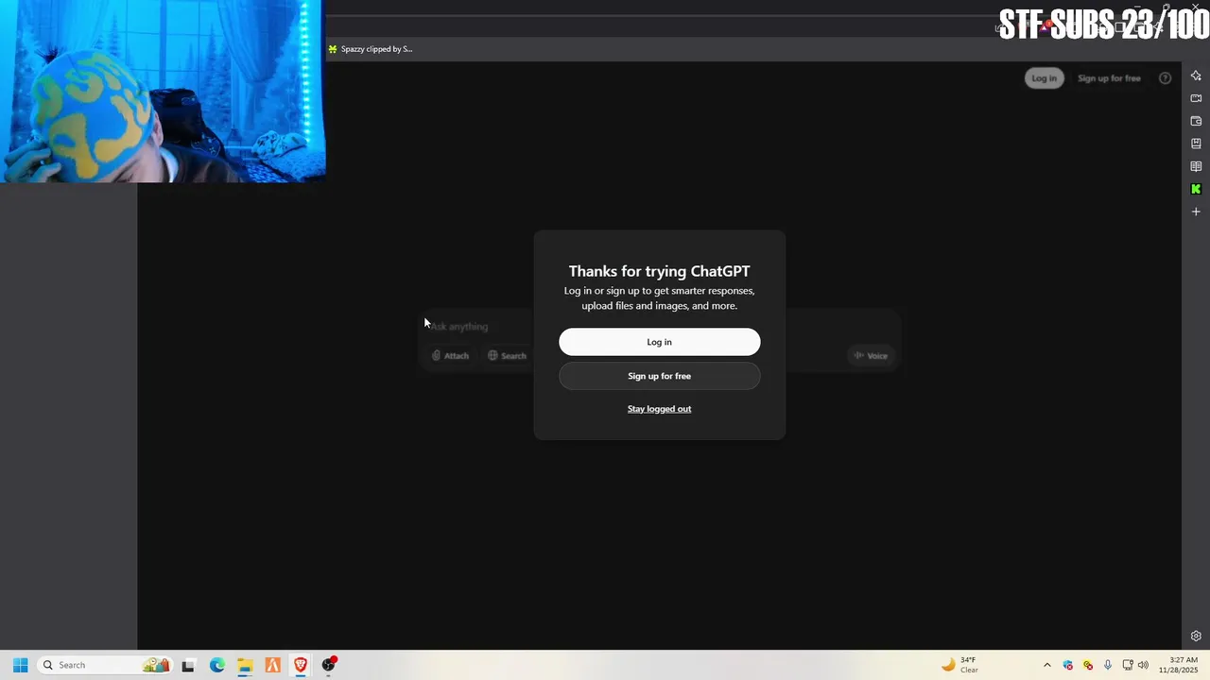Open Task View on the taskbar

pos(188,665)
